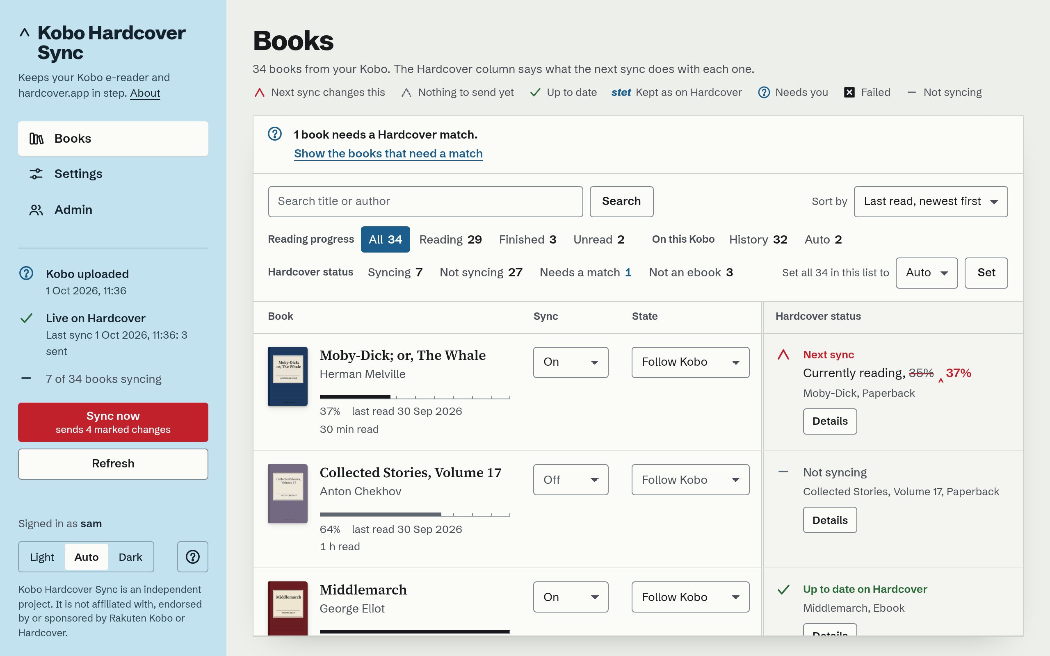This screenshot has height=656, width=1050.
Task: Filter to Reading 29 books
Action: click(x=450, y=239)
